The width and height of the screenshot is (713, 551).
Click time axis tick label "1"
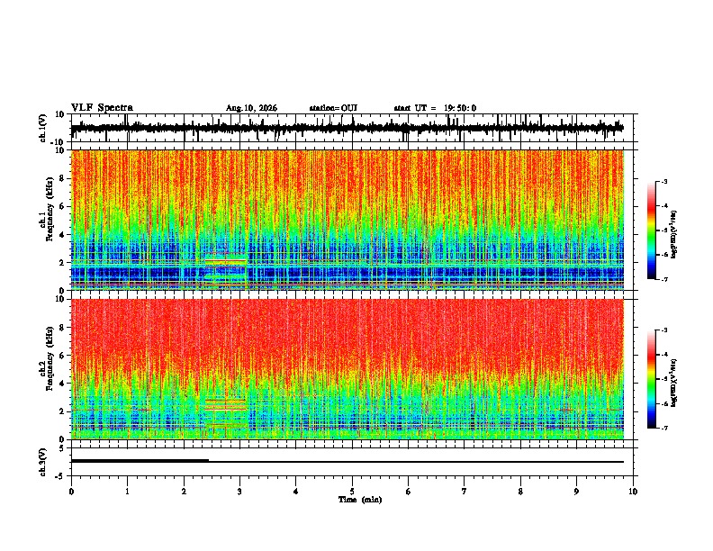pos(127,492)
